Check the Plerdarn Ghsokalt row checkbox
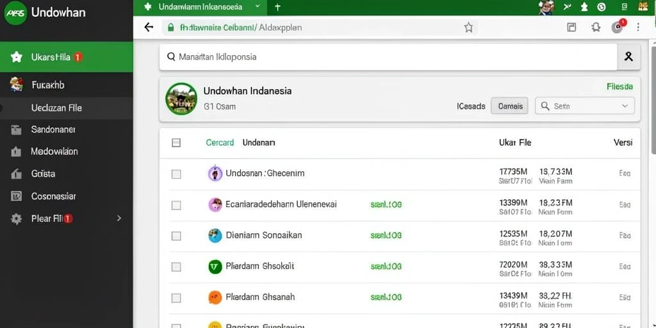This screenshot has height=328, width=656. pyautogui.click(x=176, y=267)
